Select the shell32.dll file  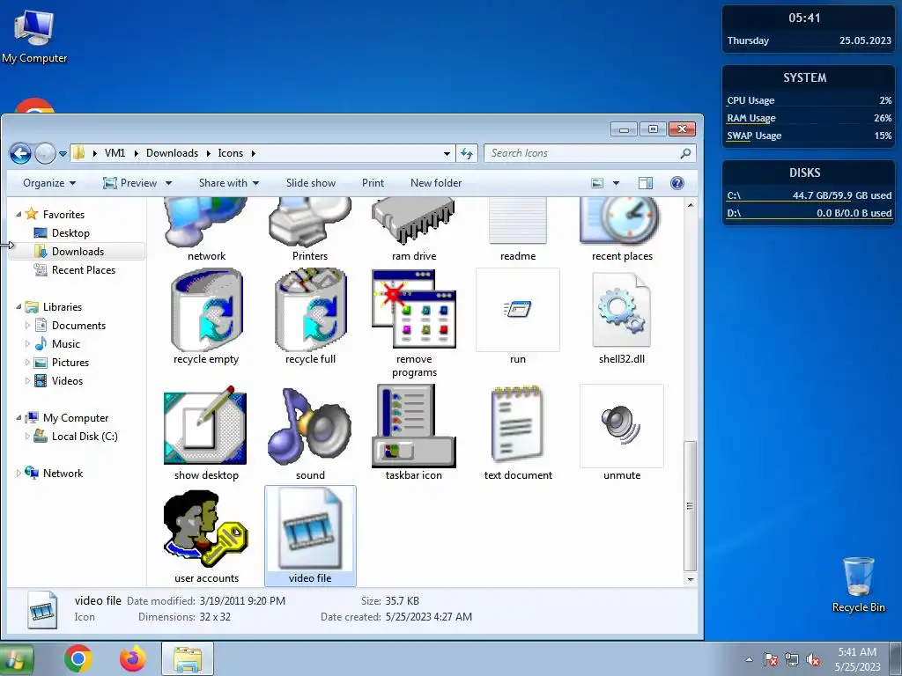622,316
